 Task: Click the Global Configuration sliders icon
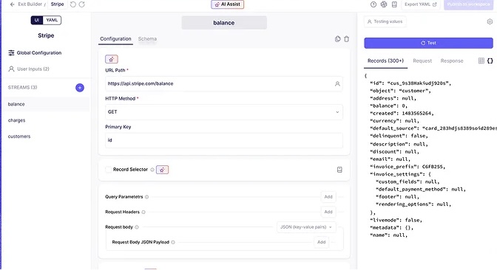point(11,53)
